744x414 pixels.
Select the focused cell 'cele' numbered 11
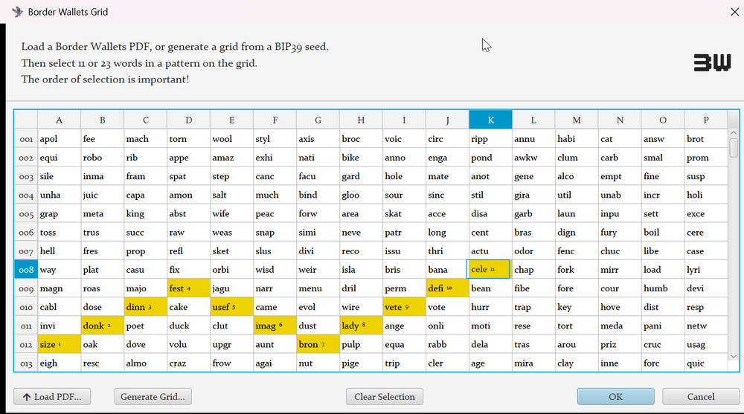(x=488, y=269)
